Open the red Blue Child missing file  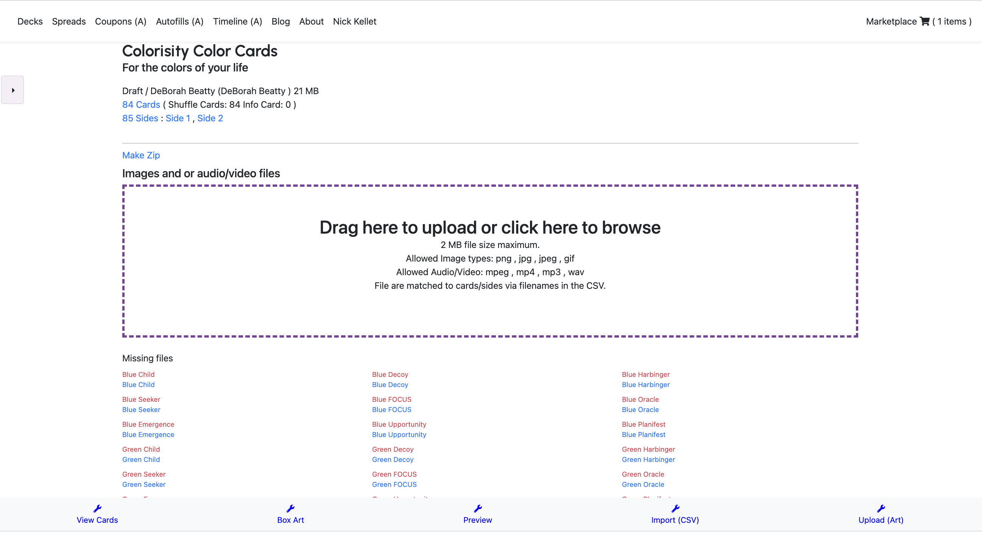click(x=139, y=375)
